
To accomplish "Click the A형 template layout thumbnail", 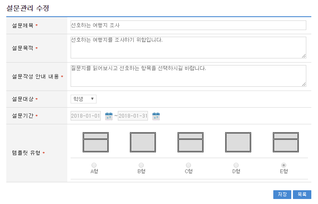I will click(95, 142).
